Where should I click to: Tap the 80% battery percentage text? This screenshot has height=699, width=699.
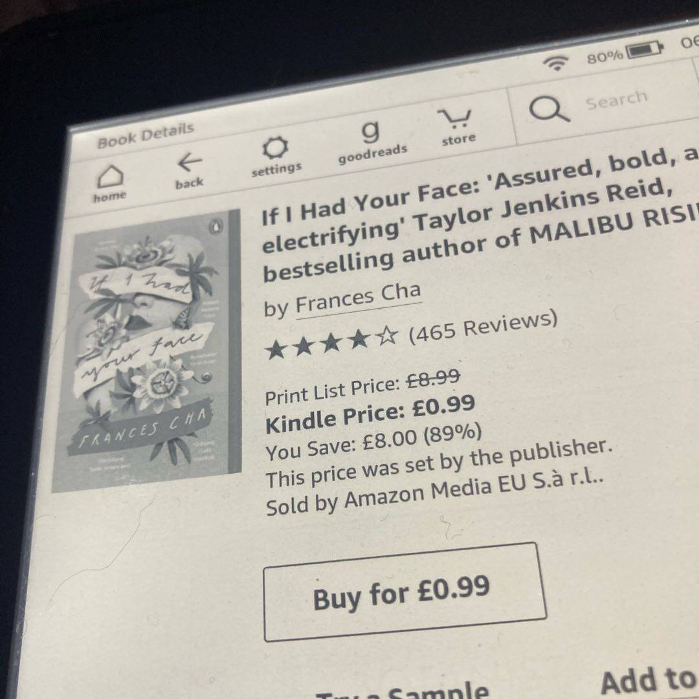[605, 57]
